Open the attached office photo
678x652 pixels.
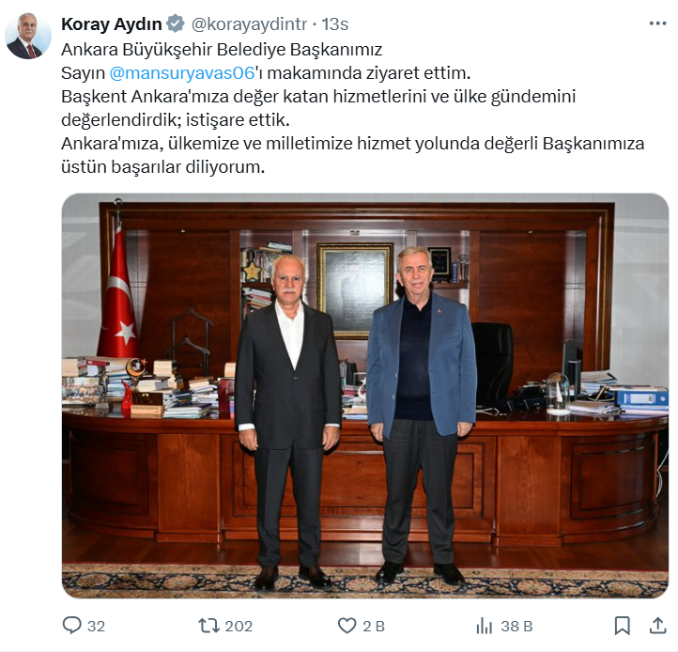point(365,396)
